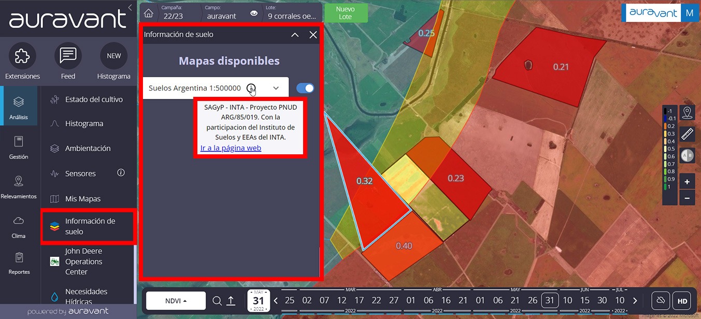Open the Feed chat icon
Screen dimensions: 701x319
point(68,56)
